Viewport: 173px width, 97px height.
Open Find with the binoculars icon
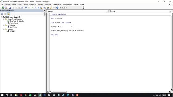point(22,8)
